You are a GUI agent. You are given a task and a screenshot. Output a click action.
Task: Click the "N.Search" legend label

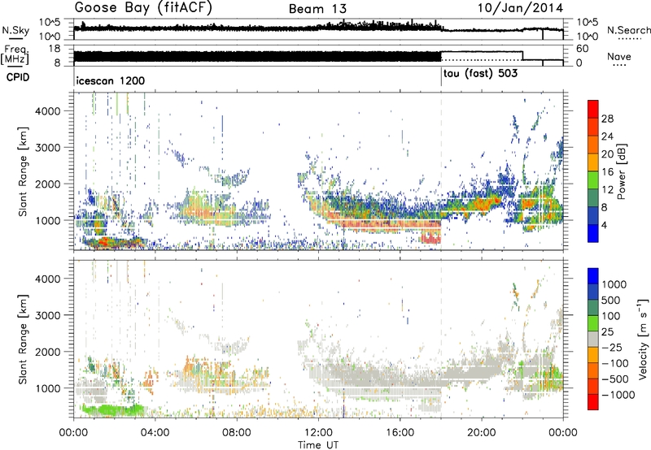pyautogui.click(x=628, y=30)
